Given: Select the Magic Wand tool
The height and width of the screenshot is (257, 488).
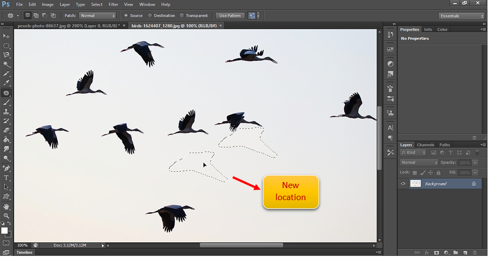Looking at the screenshot, I should click(x=7, y=64).
